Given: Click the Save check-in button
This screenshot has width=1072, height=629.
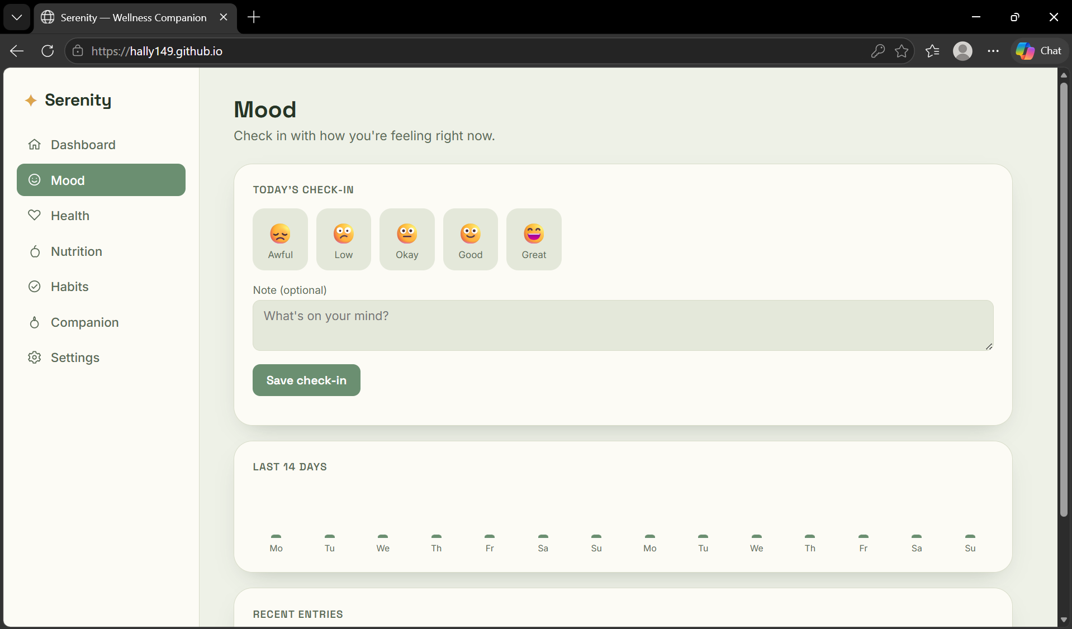Looking at the screenshot, I should [306, 380].
